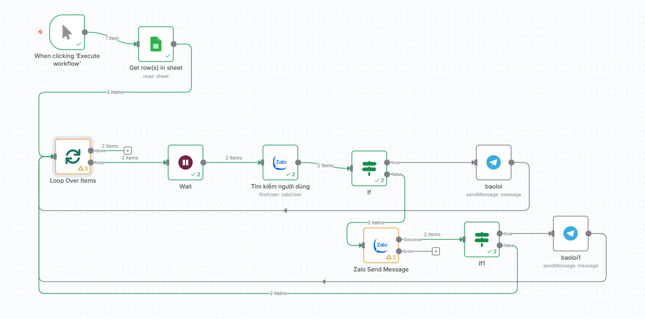This screenshot has height=319, width=645.
Task: Click the 'Zalo Send Message' label text
Action: point(381,269)
